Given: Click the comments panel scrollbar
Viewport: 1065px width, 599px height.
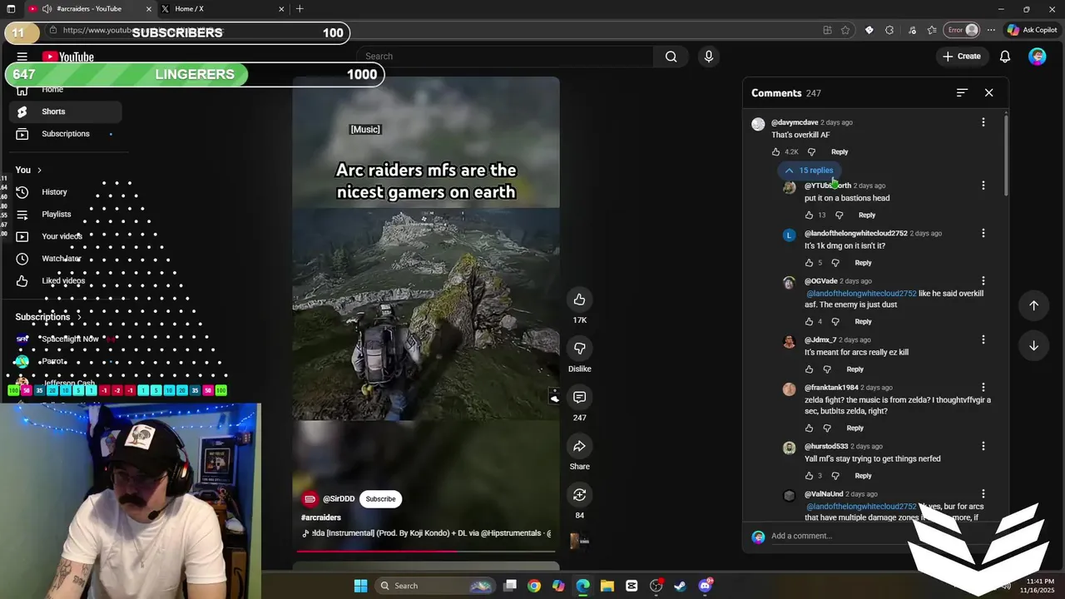Looking at the screenshot, I should tap(1006, 156).
